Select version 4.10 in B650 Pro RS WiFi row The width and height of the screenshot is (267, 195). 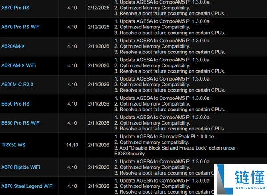click(x=72, y=123)
